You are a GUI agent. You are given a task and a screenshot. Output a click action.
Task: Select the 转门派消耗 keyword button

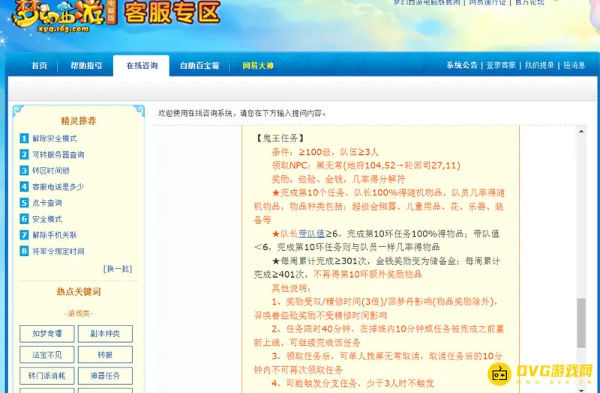47,376
